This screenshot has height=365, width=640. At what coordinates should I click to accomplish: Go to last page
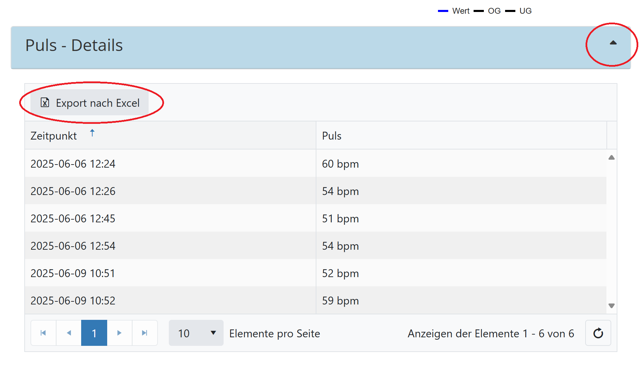point(145,333)
